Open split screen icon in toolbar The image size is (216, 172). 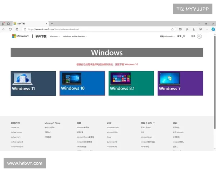[x=180, y=29]
